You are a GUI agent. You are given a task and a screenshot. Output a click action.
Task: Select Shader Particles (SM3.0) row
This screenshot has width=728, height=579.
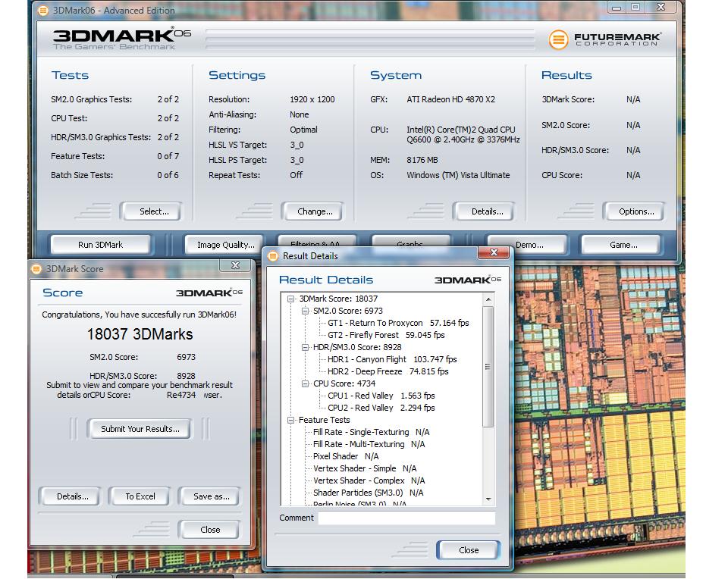pos(368,493)
